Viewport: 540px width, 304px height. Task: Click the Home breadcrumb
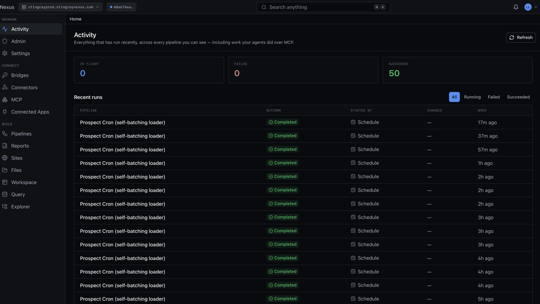76,19
